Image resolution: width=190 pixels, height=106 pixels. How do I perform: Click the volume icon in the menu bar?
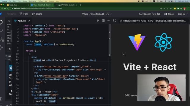146,1
